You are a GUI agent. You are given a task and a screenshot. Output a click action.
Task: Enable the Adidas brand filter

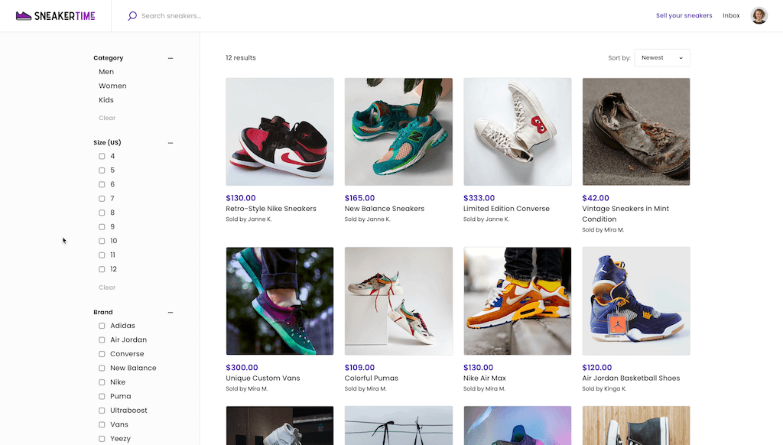click(x=102, y=326)
